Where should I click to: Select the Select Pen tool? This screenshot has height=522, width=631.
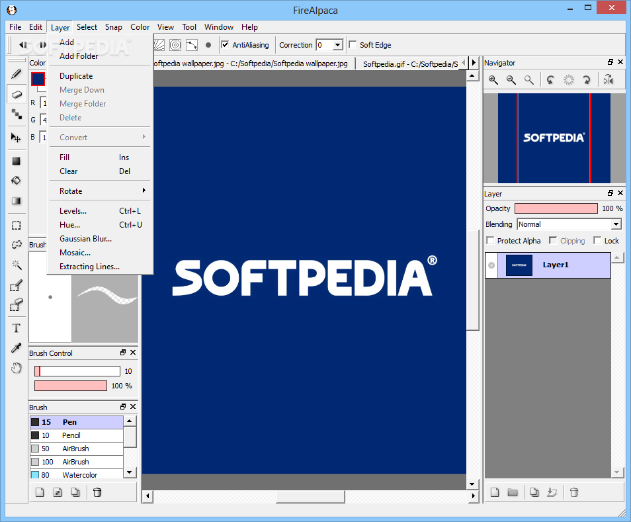coord(16,285)
